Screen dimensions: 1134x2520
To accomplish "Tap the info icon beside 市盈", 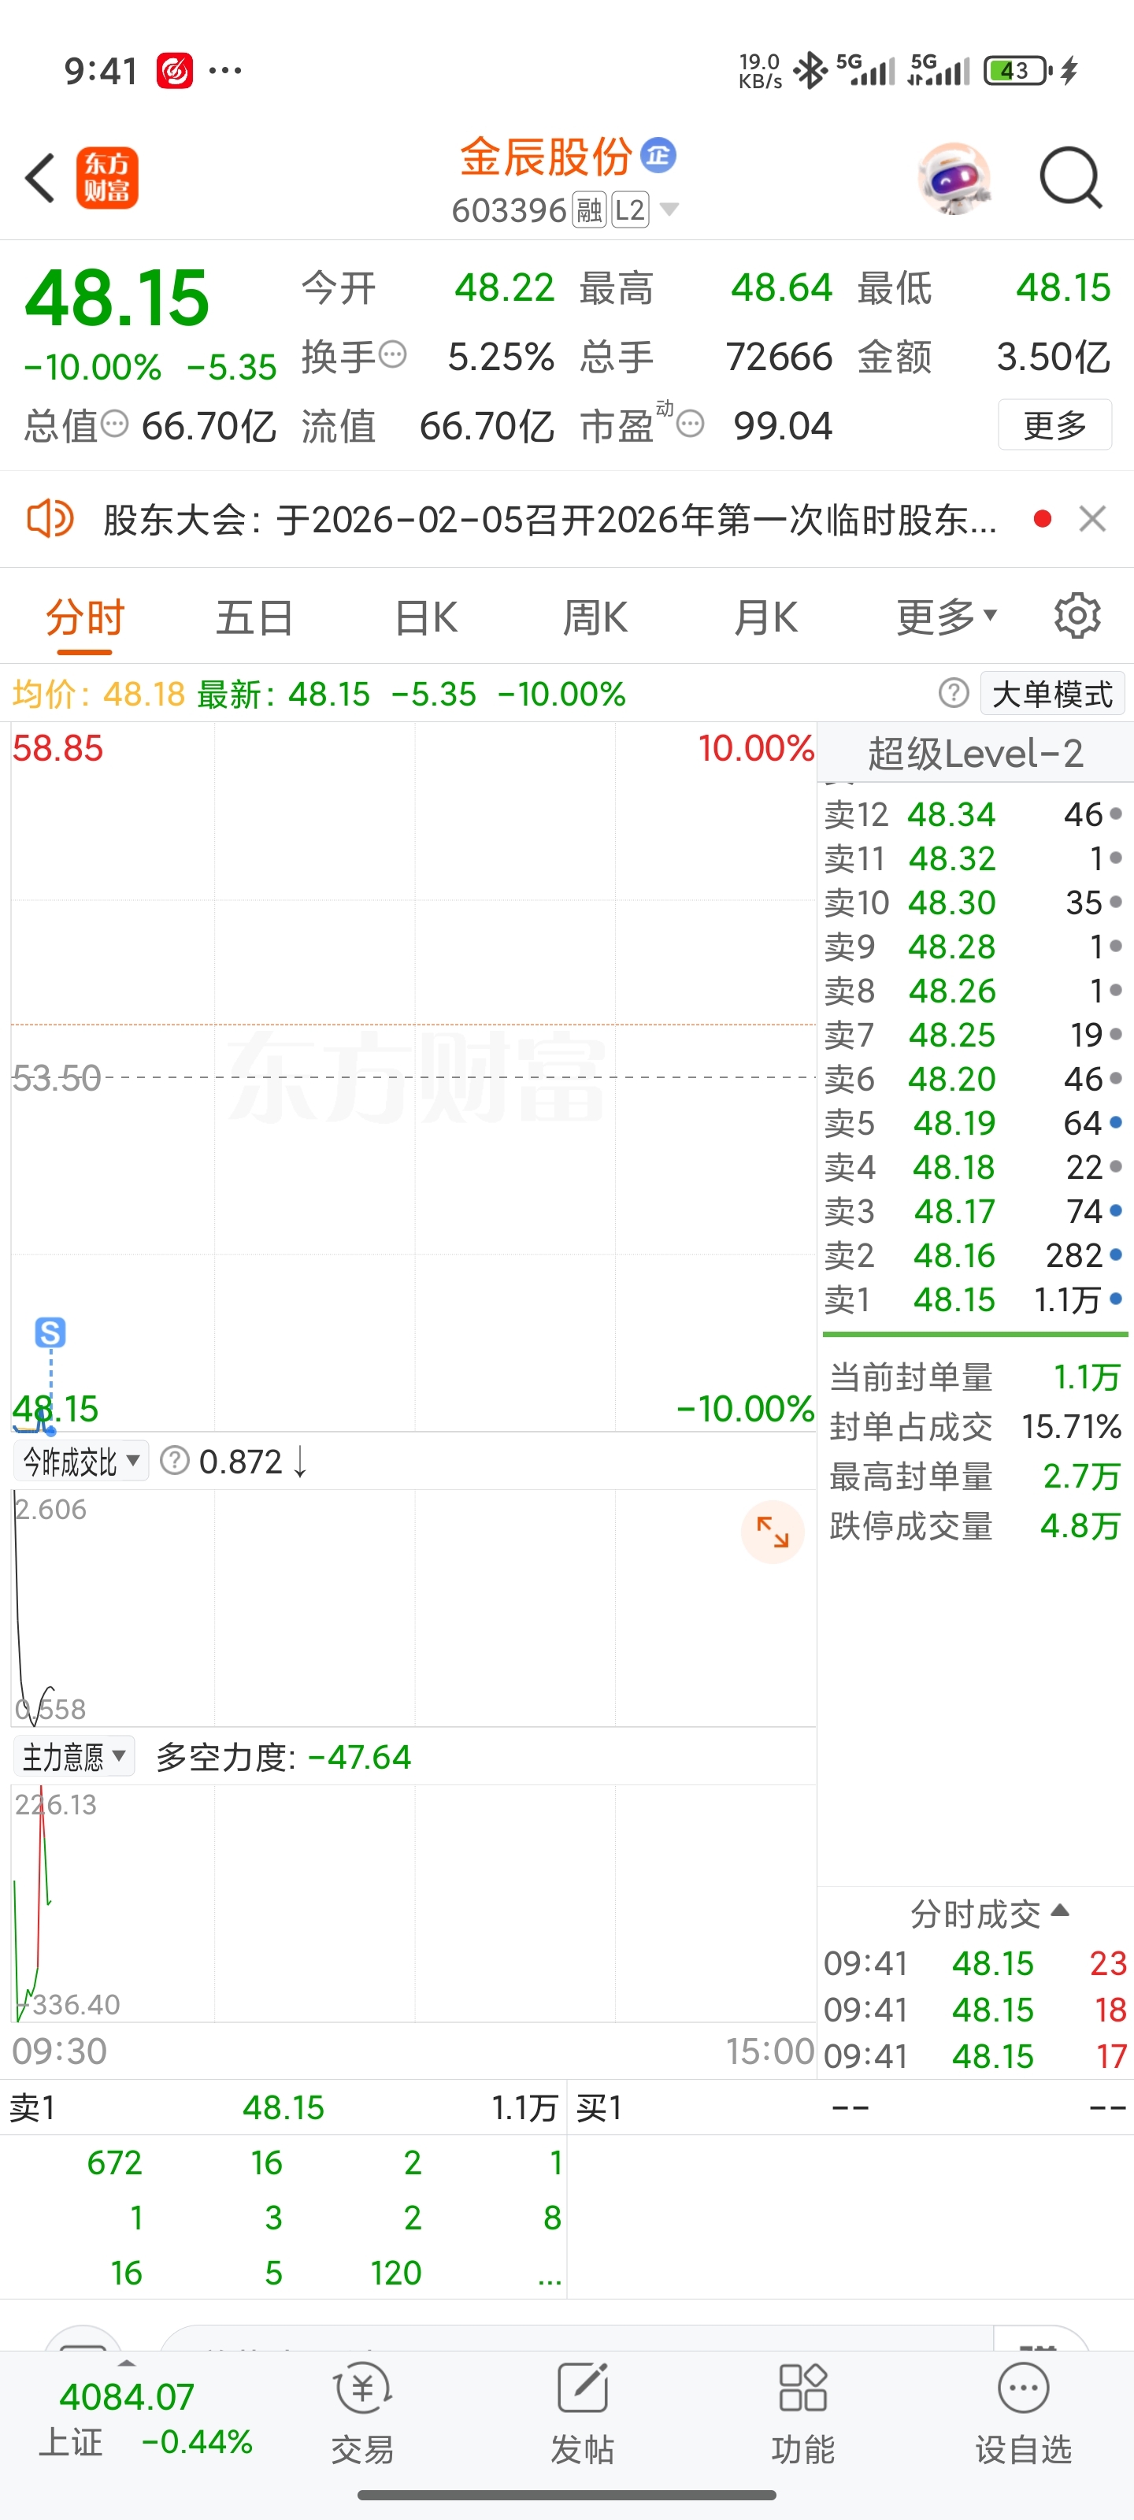I will coord(691,424).
